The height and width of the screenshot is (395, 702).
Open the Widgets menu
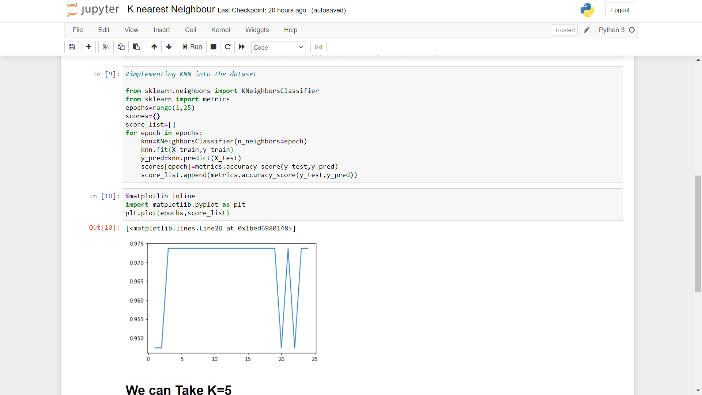(257, 30)
